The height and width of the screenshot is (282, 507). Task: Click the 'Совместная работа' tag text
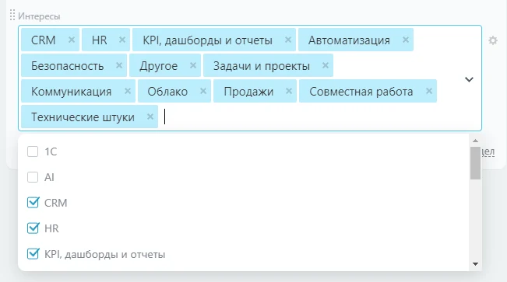point(361,92)
